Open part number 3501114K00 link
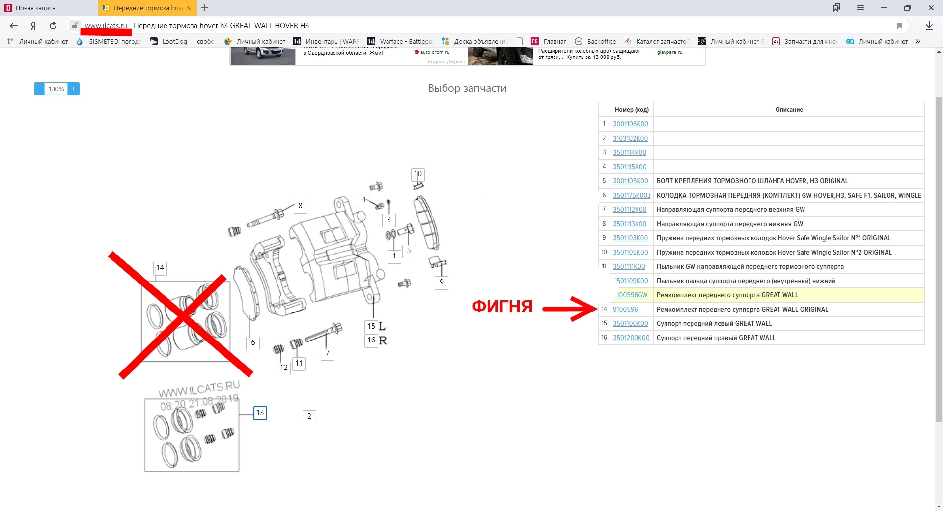 [630, 152]
